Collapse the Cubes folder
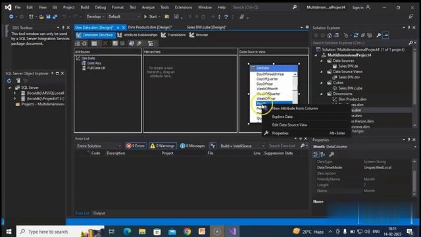Screen dimensions: 421x237 322,83
